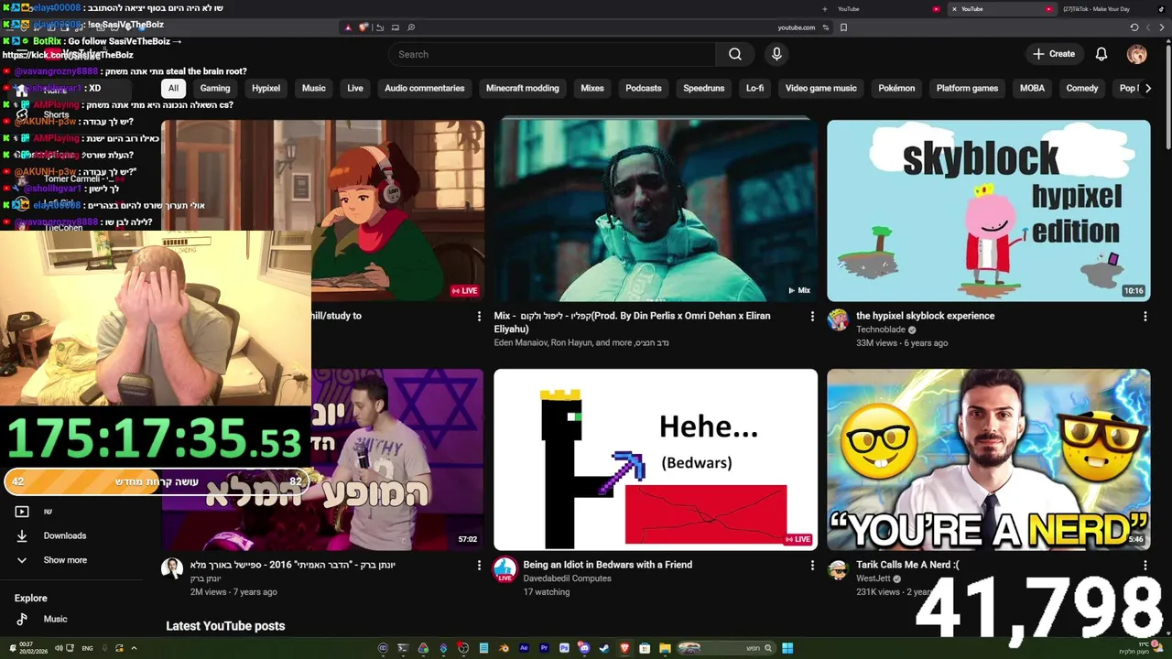This screenshot has width=1172, height=659.
Task: Select the Comedy filter chip
Action: click(x=1081, y=88)
